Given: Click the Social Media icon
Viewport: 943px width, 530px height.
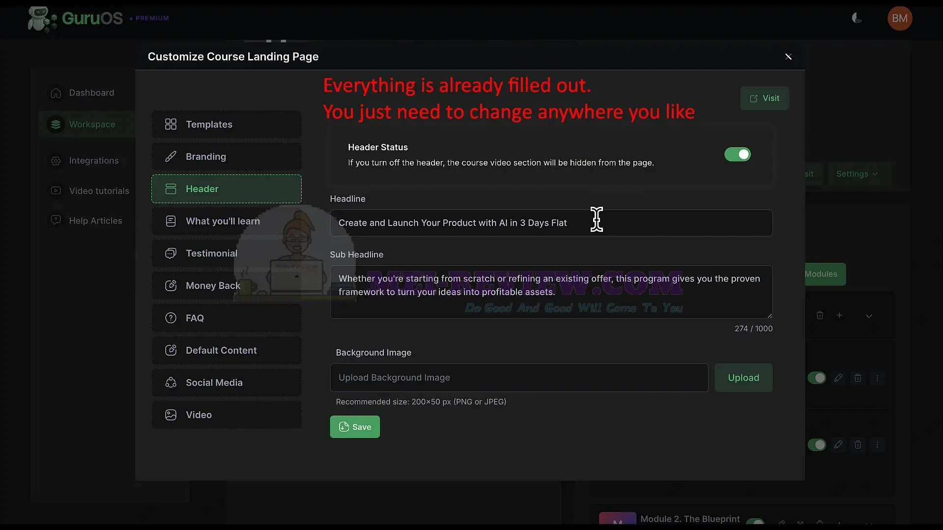Looking at the screenshot, I should pyautogui.click(x=171, y=383).
